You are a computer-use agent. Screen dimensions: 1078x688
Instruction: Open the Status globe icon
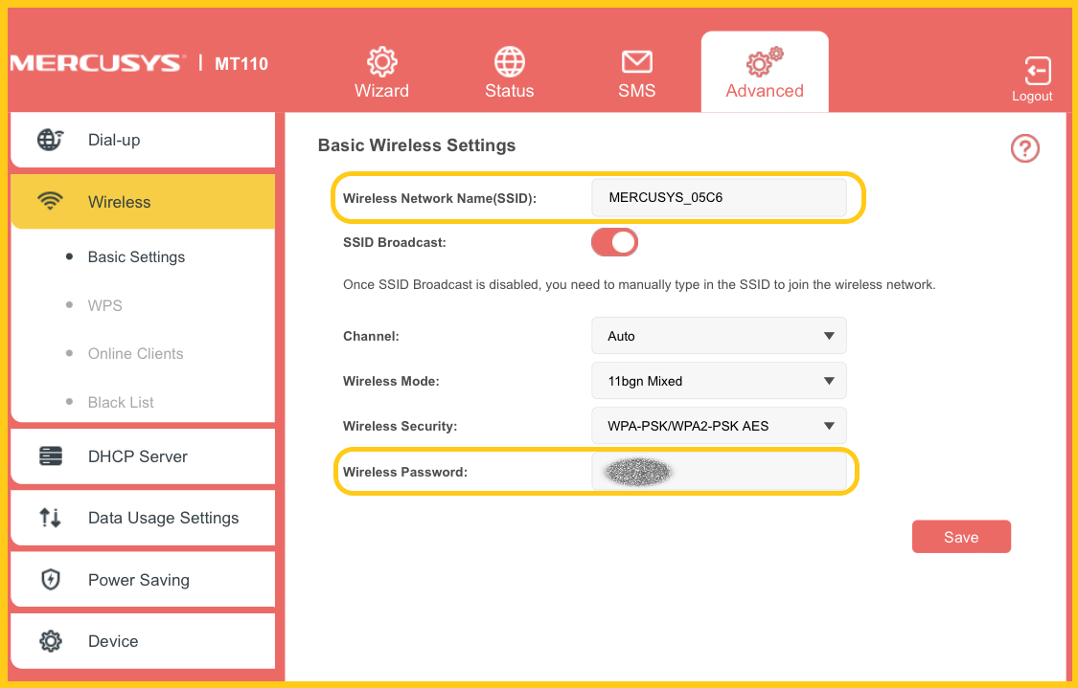tap(510, 62)
